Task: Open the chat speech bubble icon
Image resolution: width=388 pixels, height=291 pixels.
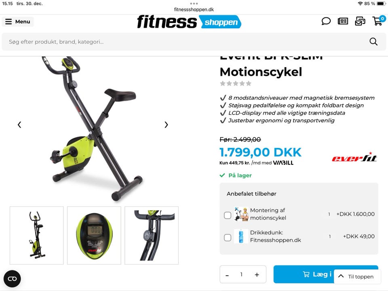Action: click(x=326, y=21)
